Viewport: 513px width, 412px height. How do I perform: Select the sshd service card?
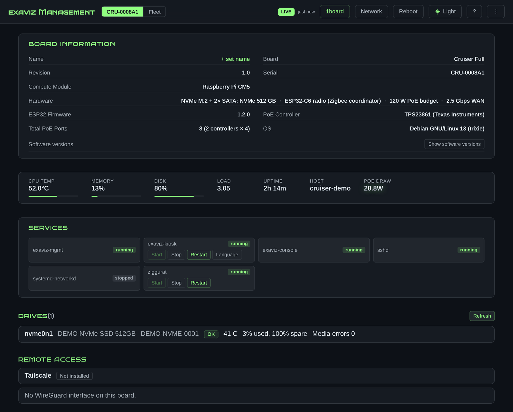click(429, 250)
